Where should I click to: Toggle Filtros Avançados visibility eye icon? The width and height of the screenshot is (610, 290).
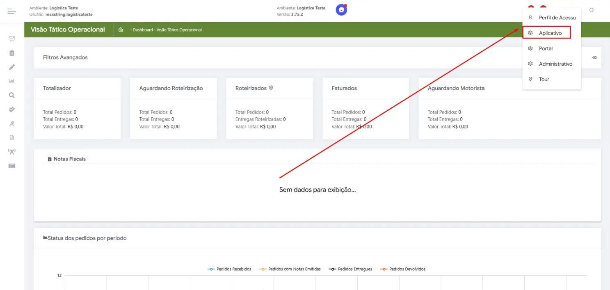click(x=594, y=57)
